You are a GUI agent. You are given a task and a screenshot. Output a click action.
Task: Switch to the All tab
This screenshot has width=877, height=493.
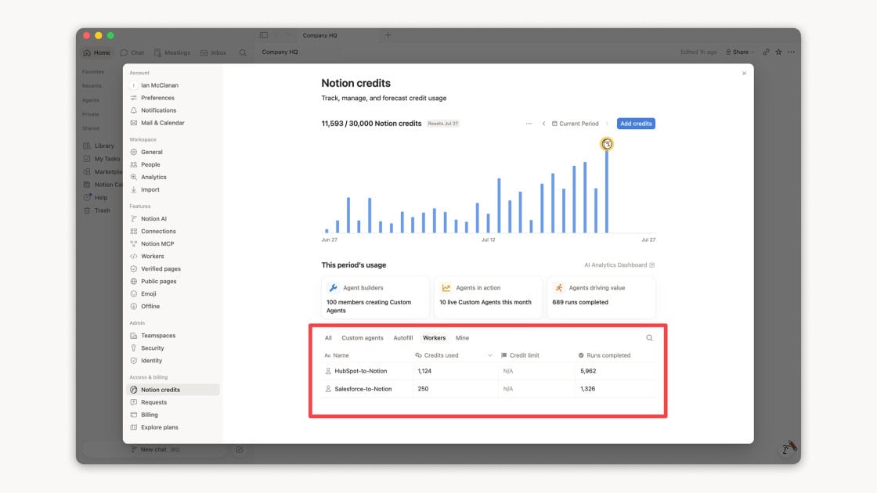[328, 338]
